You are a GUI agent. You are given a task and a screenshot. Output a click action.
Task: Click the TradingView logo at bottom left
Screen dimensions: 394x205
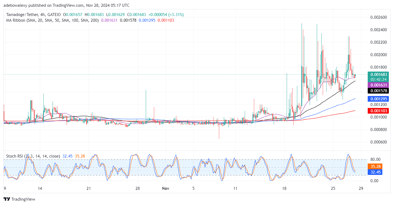coord(19,199)
